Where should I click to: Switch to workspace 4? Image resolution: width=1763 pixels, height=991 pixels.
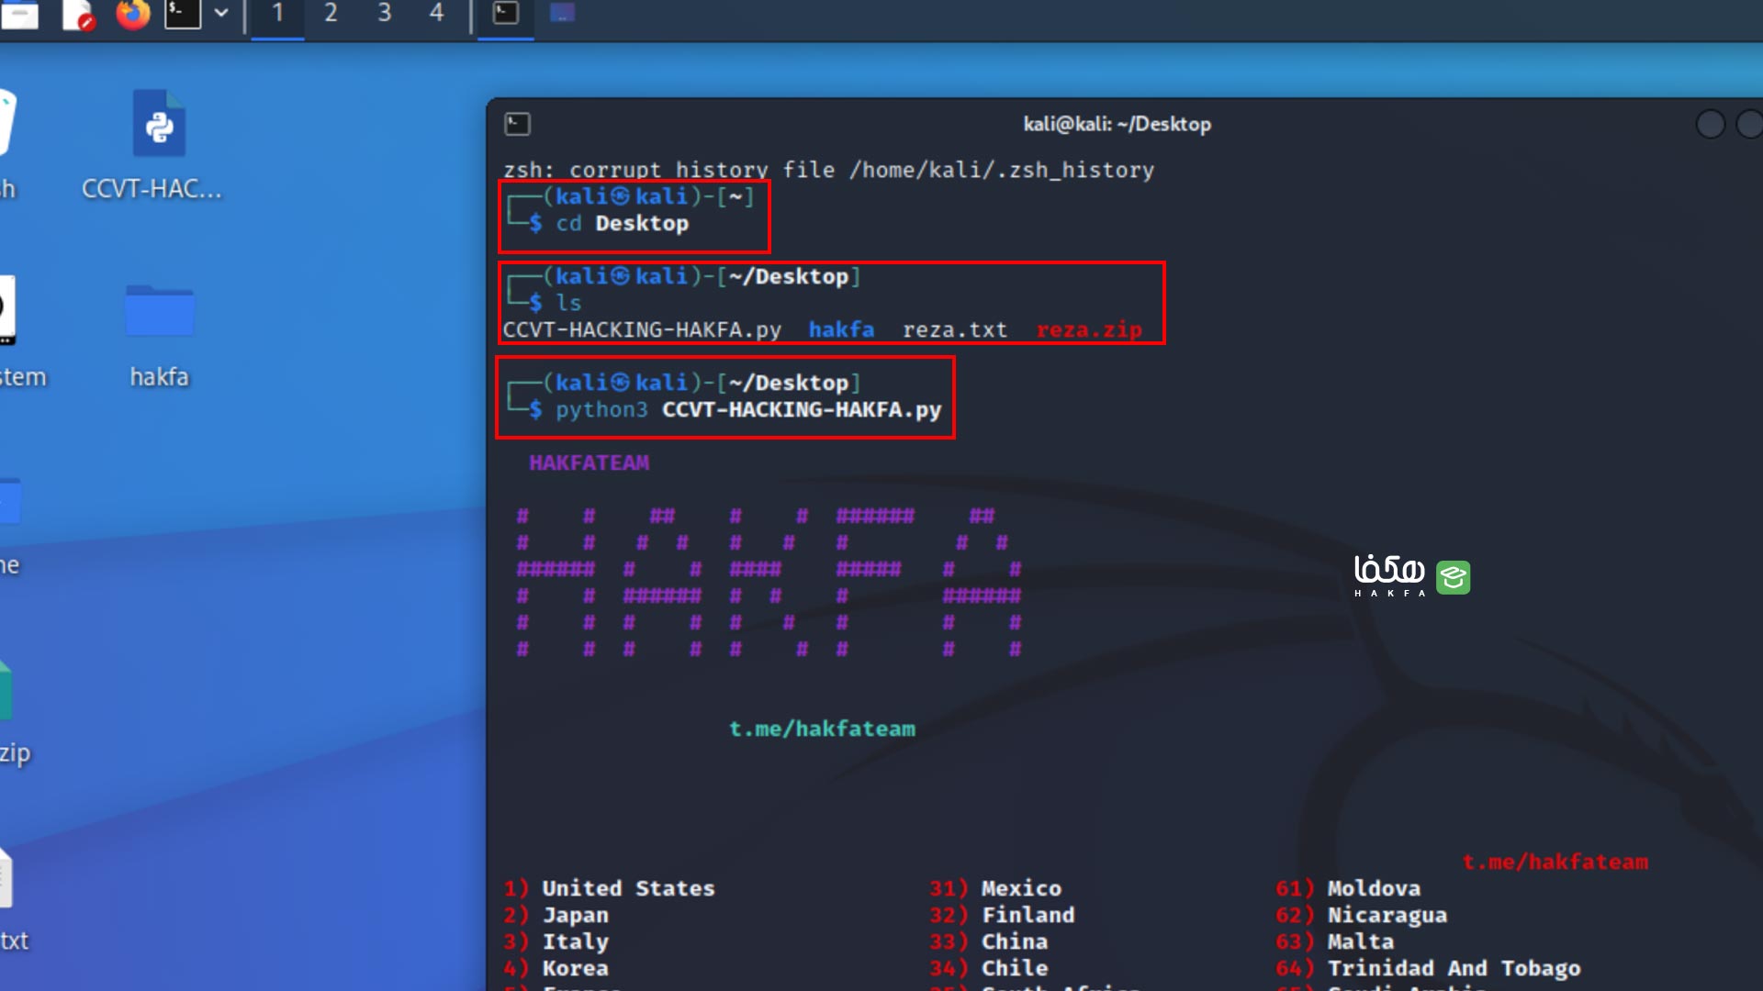436,13
